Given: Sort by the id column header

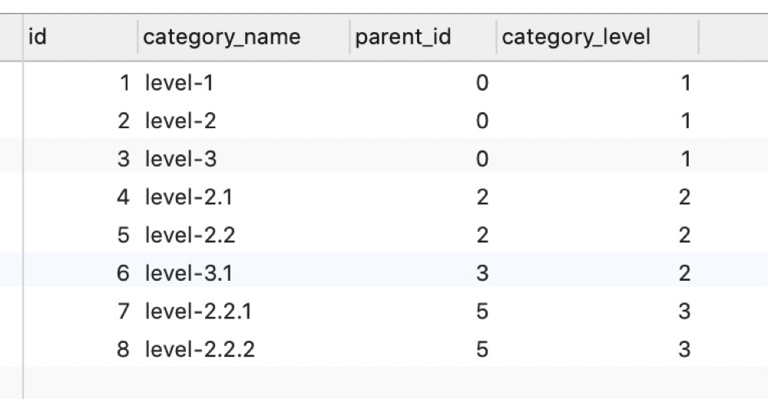Looking at the screenshot, I should coord(81,37).
